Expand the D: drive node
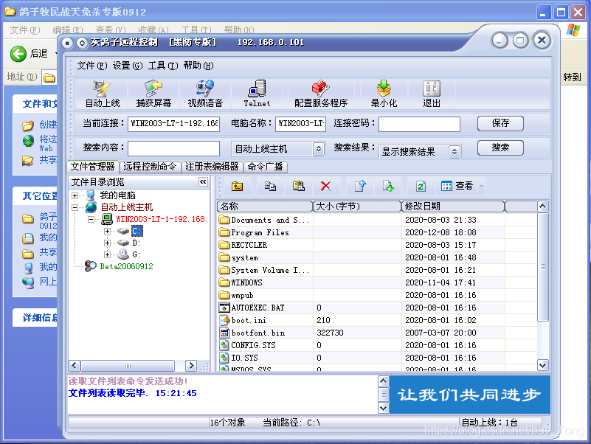The width and height of the screenshot is (591, 444). point(108,243)
